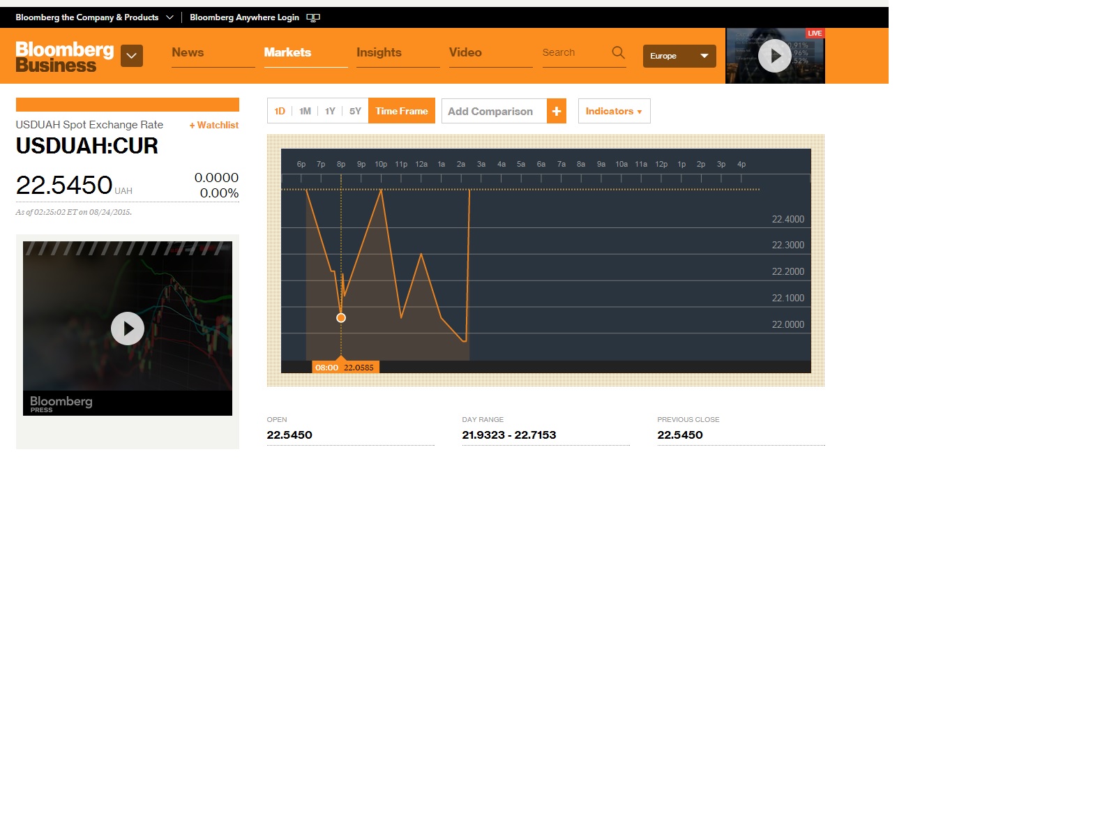
Task: Click the LIVE badge on header video
Action: [815, 33]
